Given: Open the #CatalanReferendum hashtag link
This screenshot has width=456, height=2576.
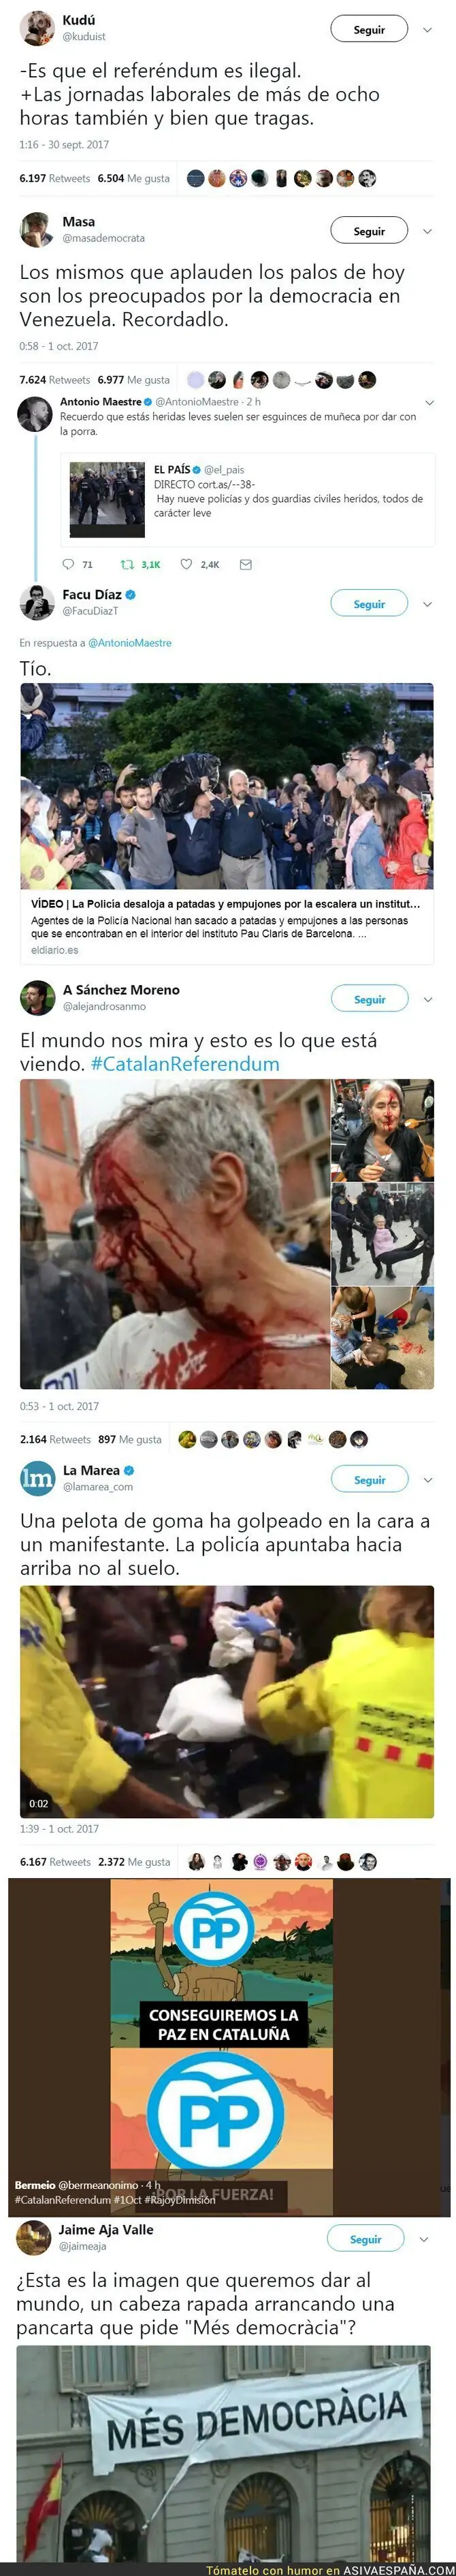Looking at the screenshot, I should point(185,1063).
